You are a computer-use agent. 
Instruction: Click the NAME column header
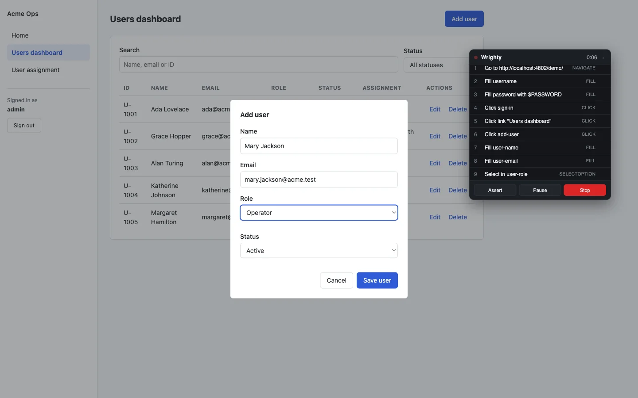159,88
